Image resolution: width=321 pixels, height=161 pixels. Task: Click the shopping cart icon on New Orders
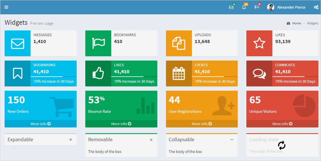tap(62, 107)
